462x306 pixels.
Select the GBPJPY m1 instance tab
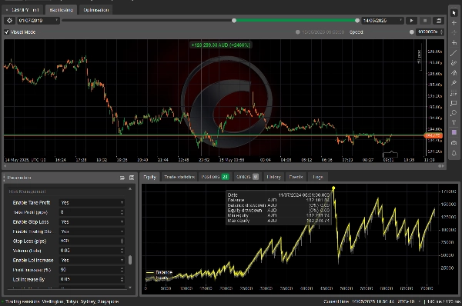(22, 10)
